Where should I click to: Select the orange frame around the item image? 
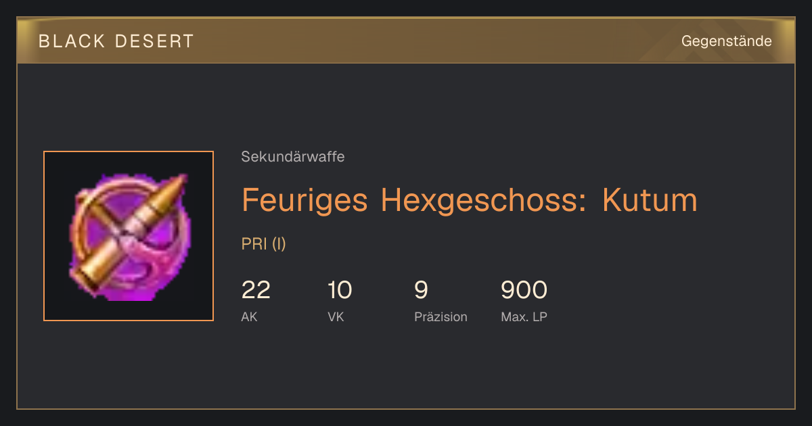point(129,236)
